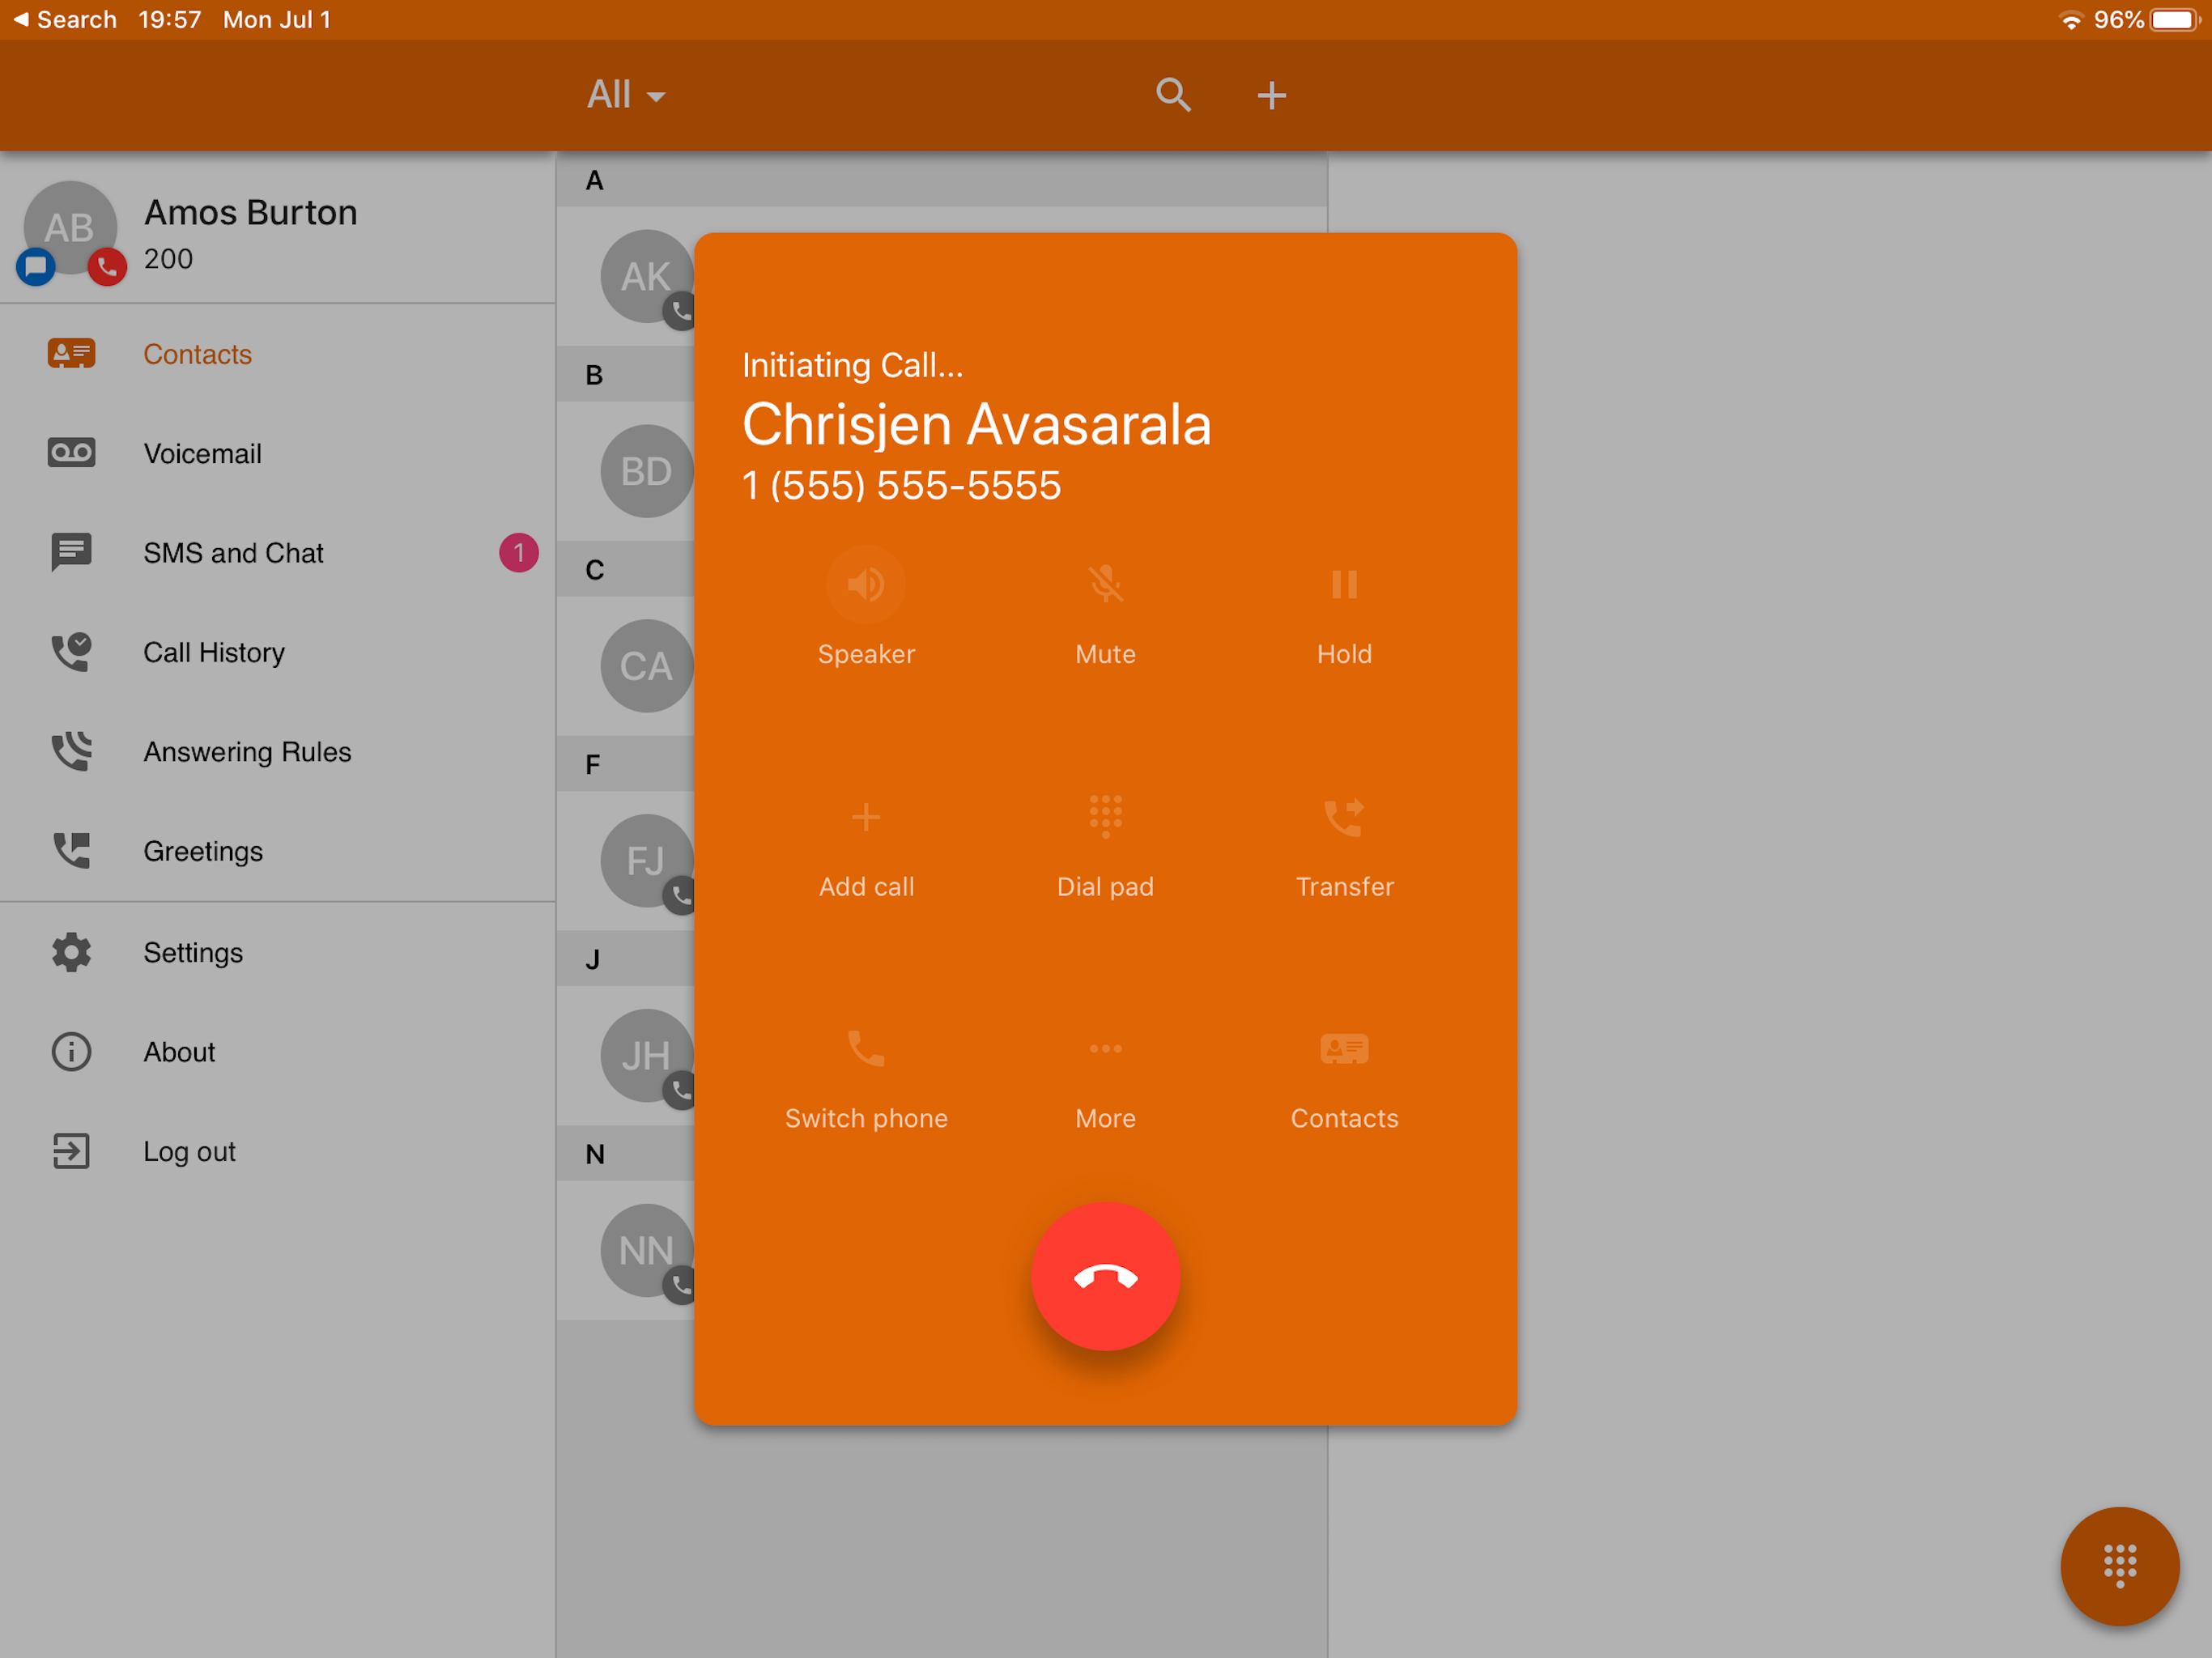
Task: Click the number 1 (555) 555-5555
Action: point(901,485)
